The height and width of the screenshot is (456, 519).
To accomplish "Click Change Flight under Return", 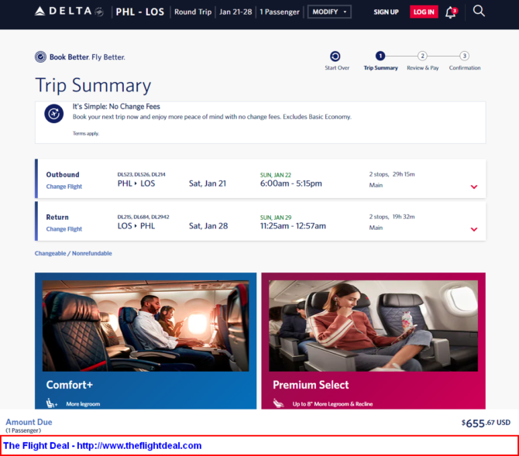I will point(64,229).
